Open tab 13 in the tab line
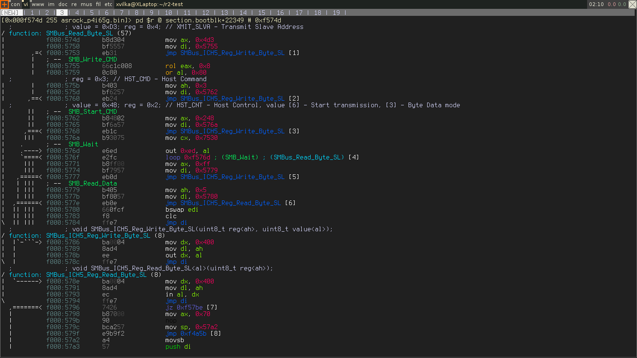Screen dimensions: 637x358 tap(224, 13)
